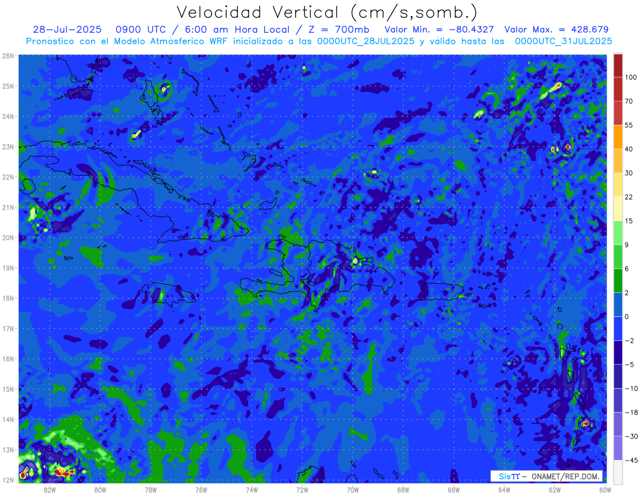This screenshot has width=643, height=497.
Task: Click the dark red color band above 100
Action: coord(618,65)
